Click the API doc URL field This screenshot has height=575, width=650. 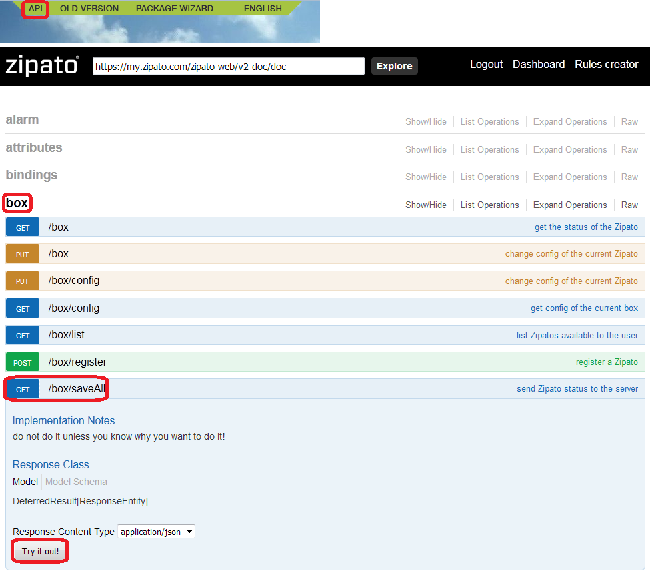tap(228, 66)
